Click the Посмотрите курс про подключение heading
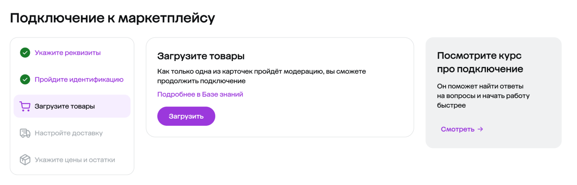 (480, 62)
